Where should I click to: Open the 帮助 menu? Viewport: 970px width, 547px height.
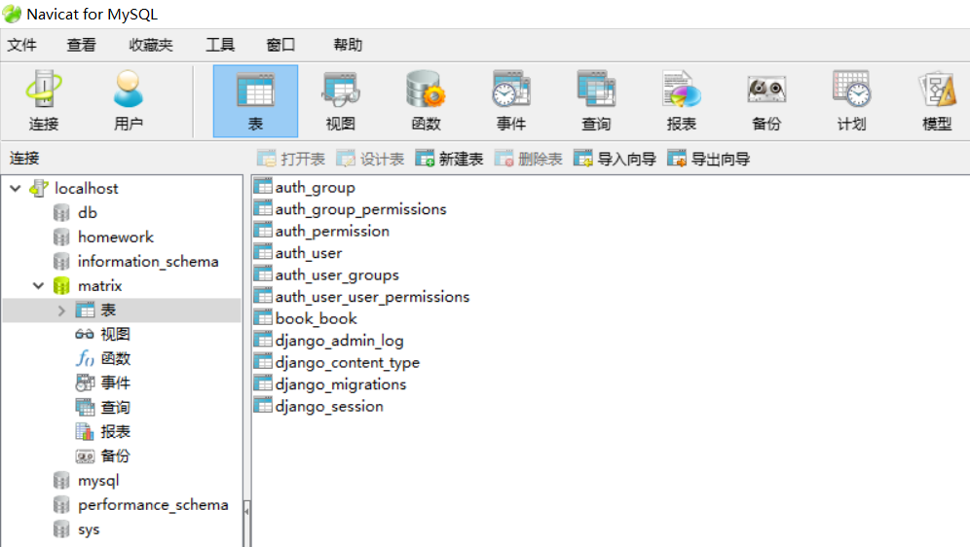(x=348, y=45)
